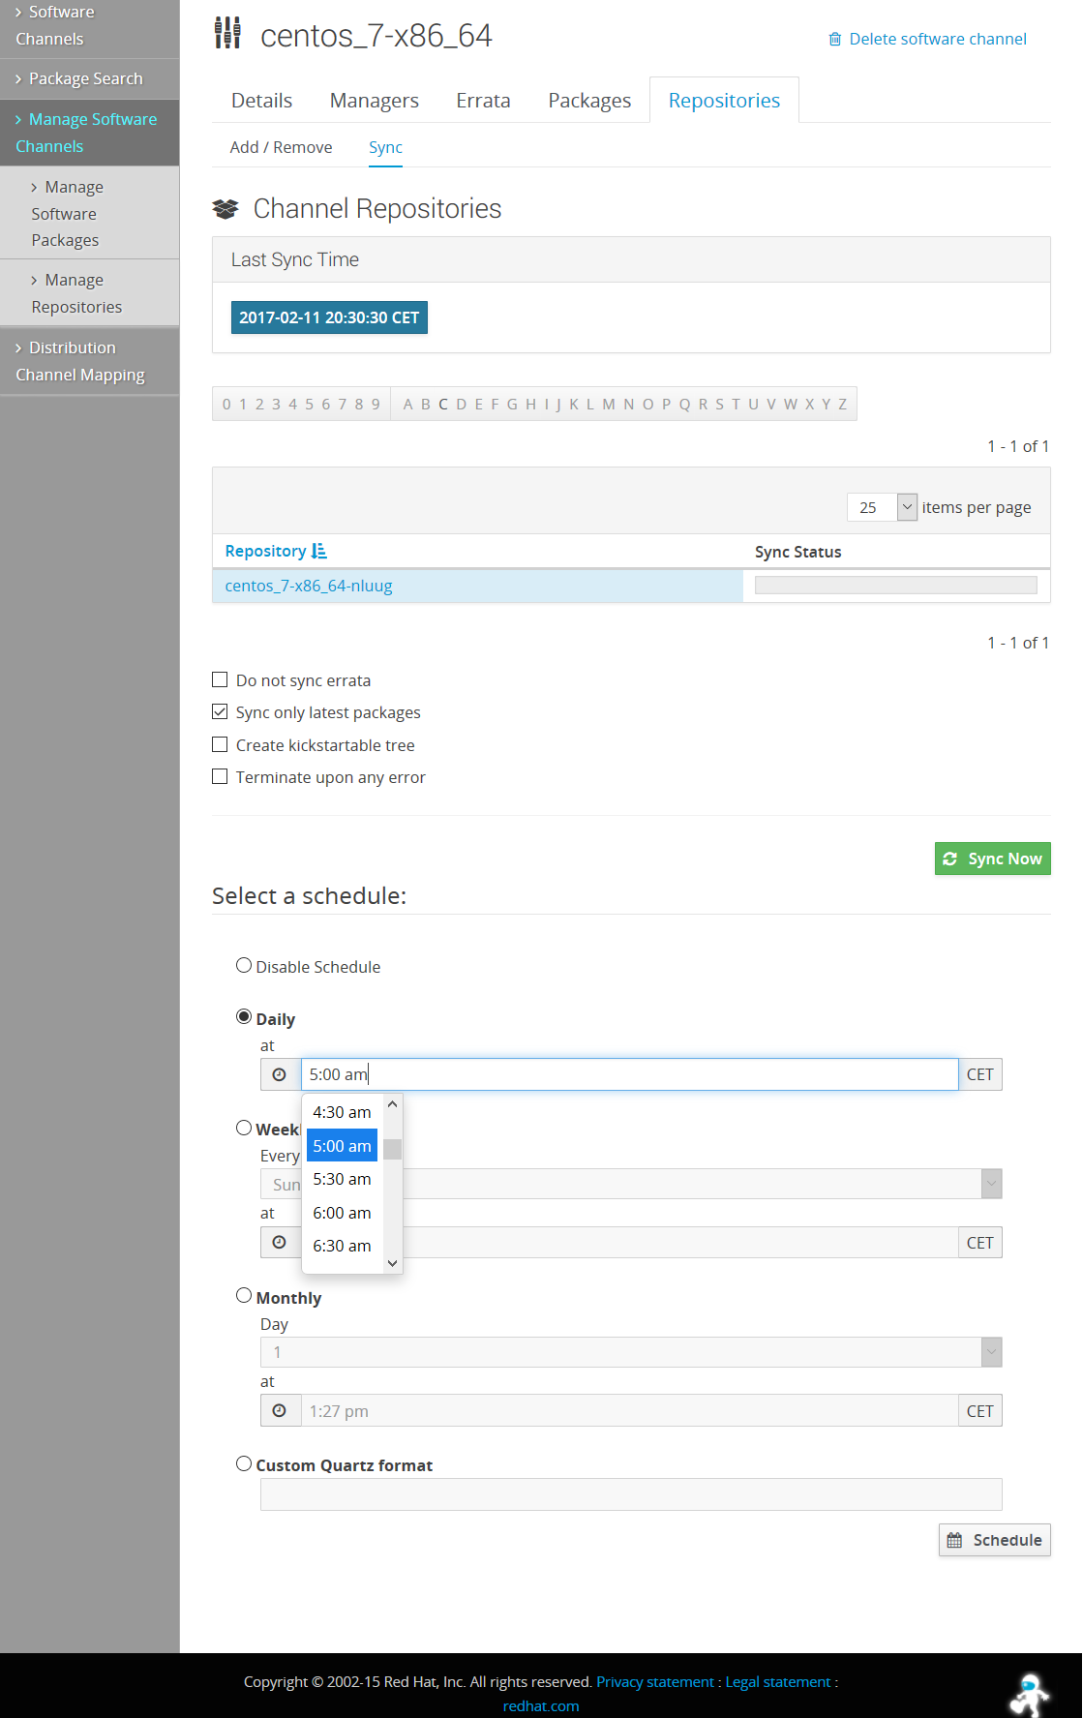Uncheck Sync only latest packages
The image size is (1083, 1718).
(x=220, y=712)
